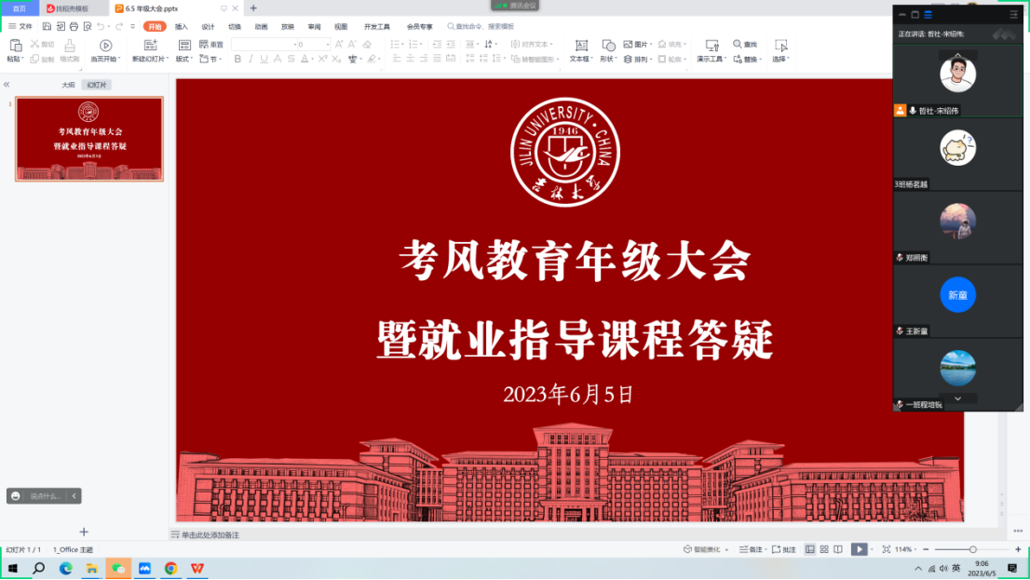The image size is (1030, 580).
Task: Switch to slide sorter grid view
Action: point(824,549)
